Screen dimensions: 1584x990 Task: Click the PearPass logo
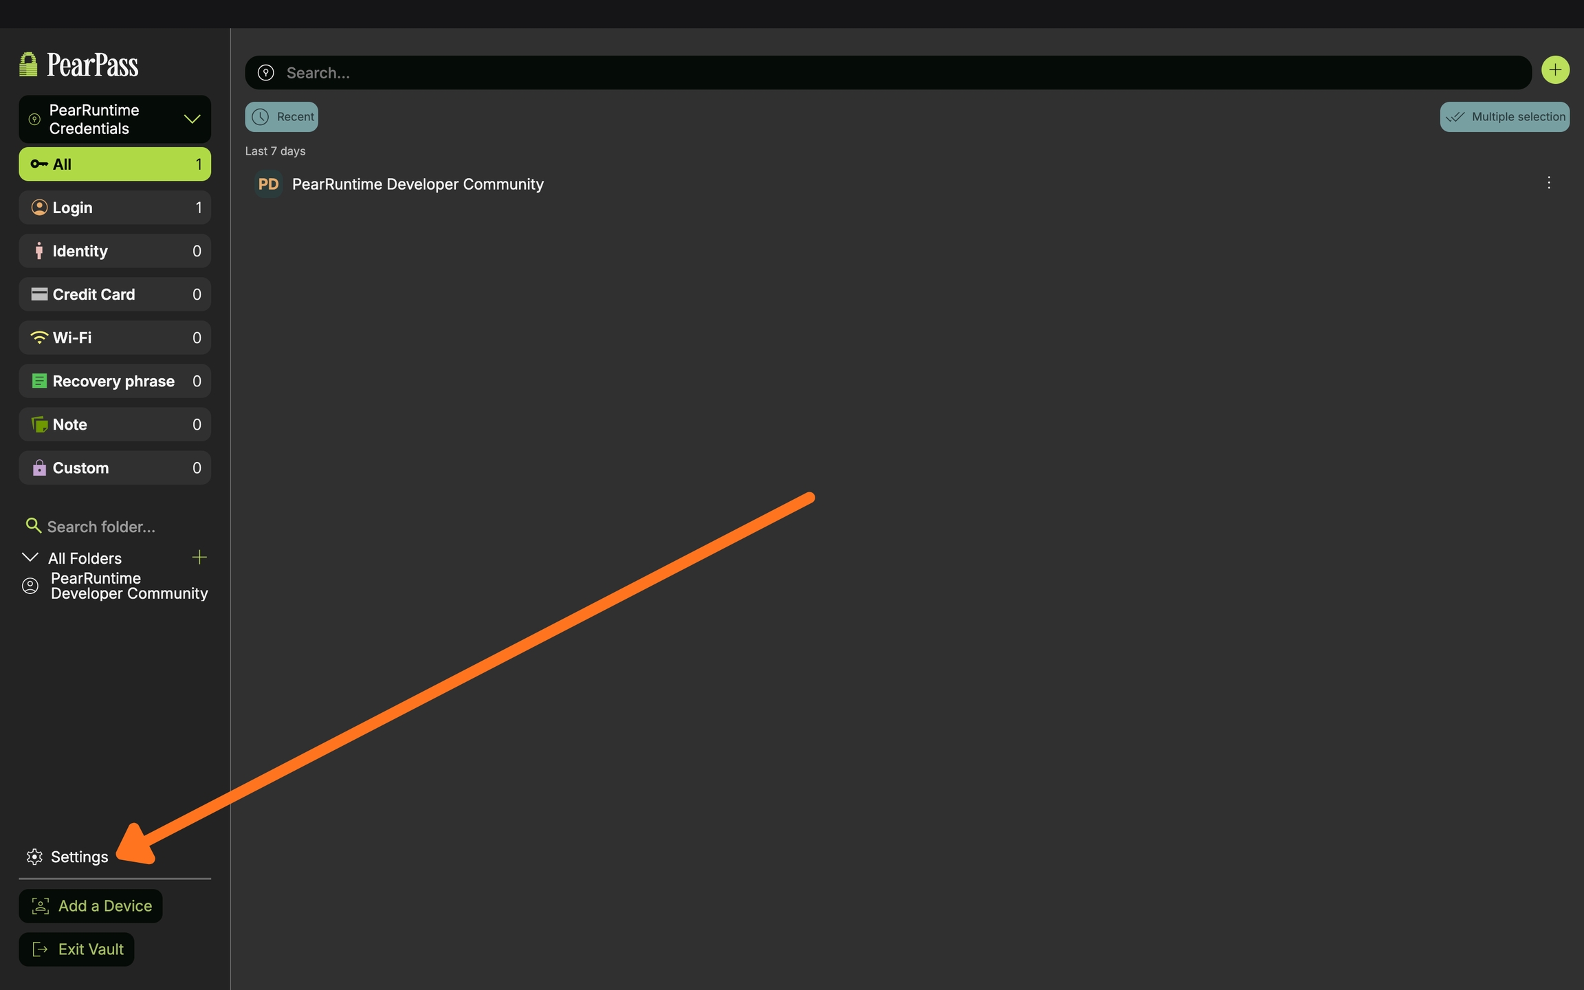coord(79,65)
